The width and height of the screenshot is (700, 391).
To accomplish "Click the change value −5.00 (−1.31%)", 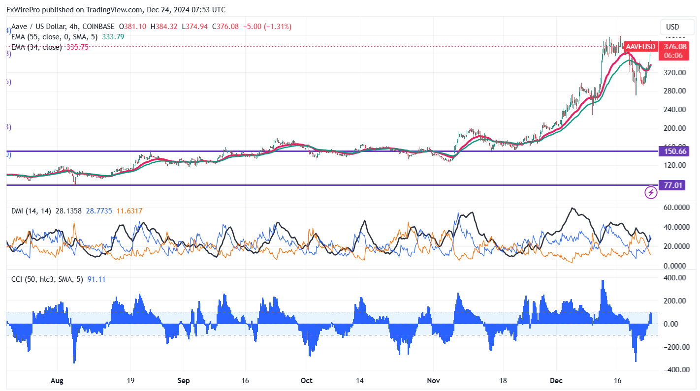I will pos(267,27).
